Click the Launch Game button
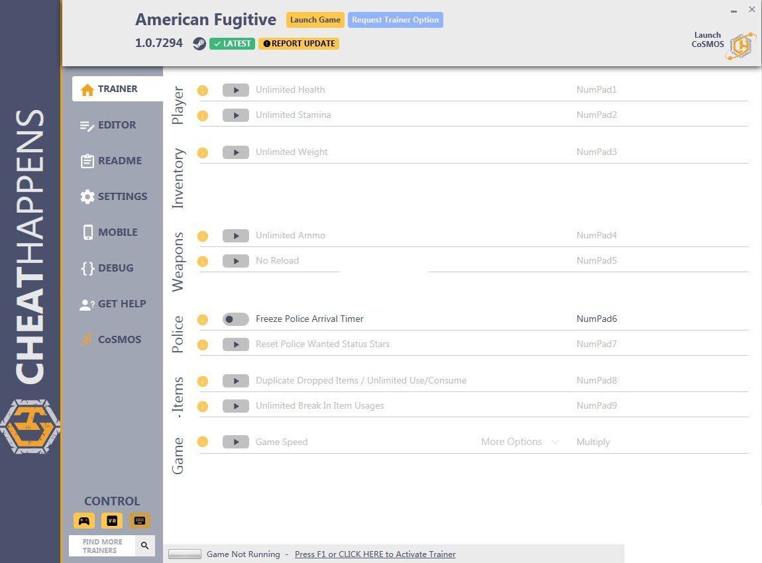 click(315, 20)
